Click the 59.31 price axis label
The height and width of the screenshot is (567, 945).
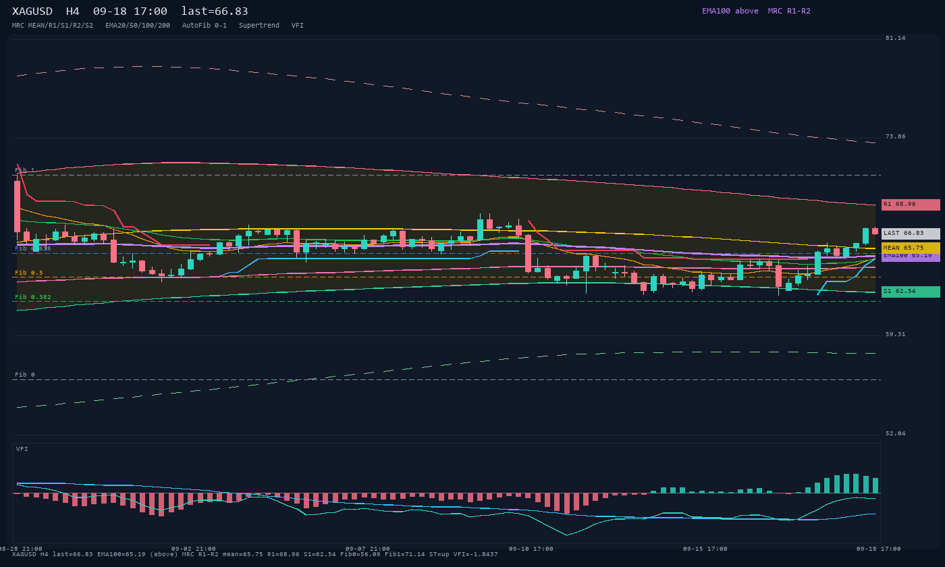tap(896, 334)
